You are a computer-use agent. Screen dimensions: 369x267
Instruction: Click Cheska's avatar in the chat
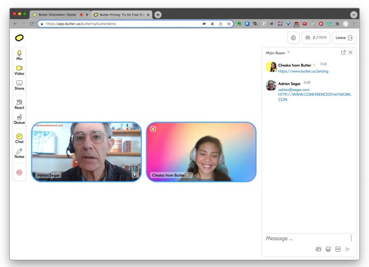pyautogui.click(x=271, y=67)
